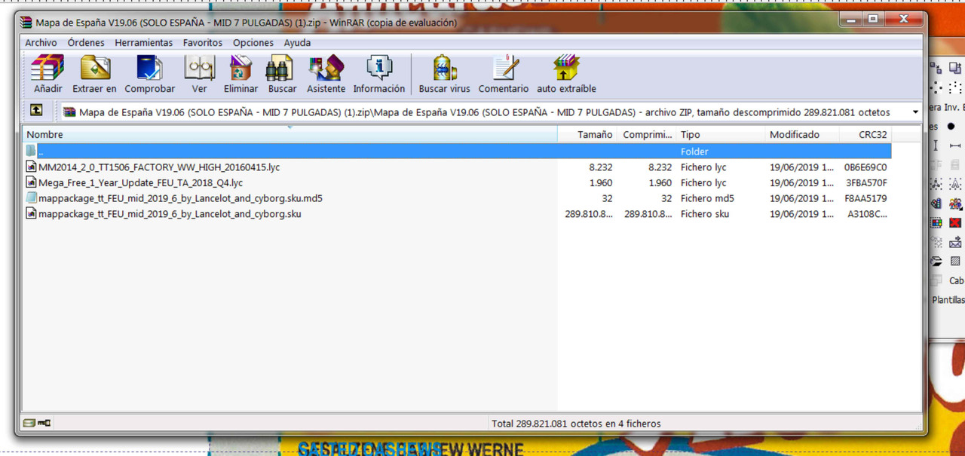Sort by Comprimido column header

(x=645, y=134)
